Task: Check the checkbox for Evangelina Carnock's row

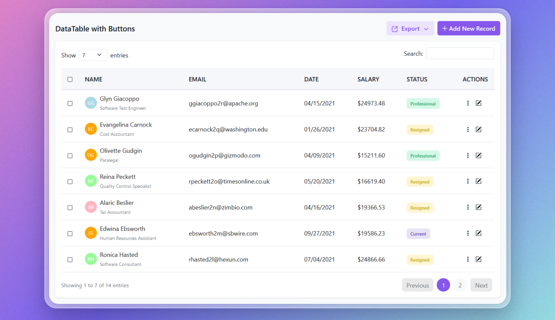Action: click(x=70, y=130)
